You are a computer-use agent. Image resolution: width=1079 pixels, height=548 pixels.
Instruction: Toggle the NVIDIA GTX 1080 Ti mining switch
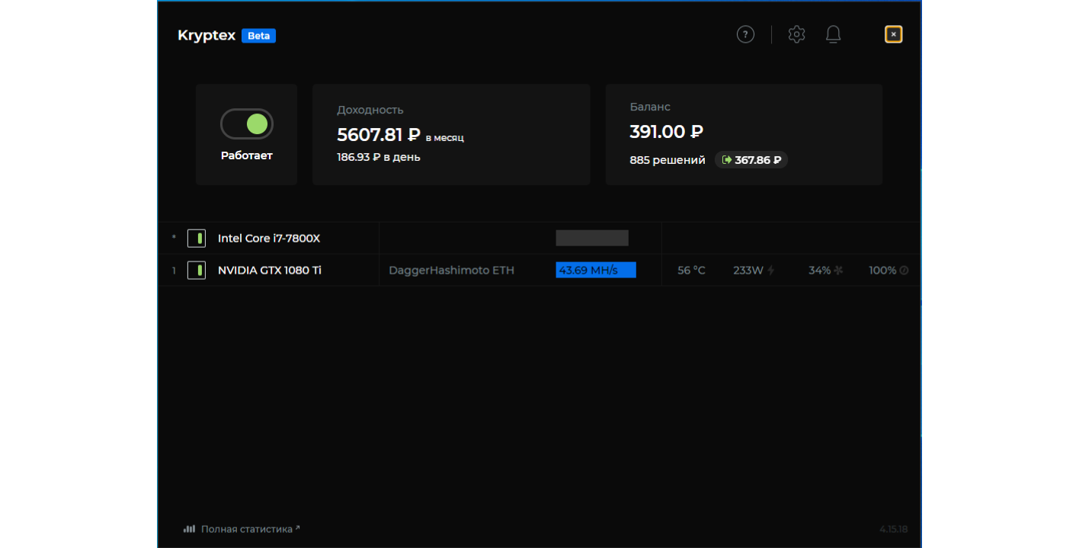coord(197,271)
